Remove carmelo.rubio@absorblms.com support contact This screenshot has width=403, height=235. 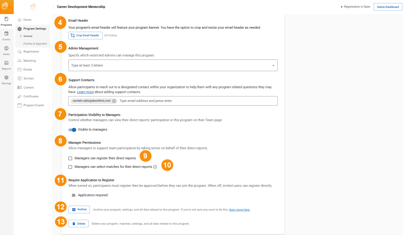click(114, 101)
